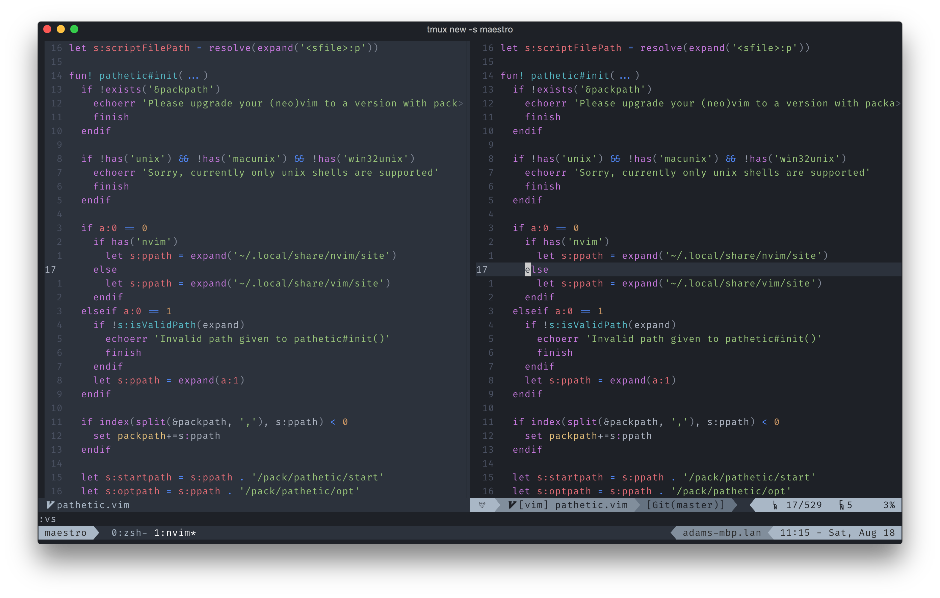Switch to tmux window 0:zsh
The image size is (940, 598).
(x=129, y=533)
